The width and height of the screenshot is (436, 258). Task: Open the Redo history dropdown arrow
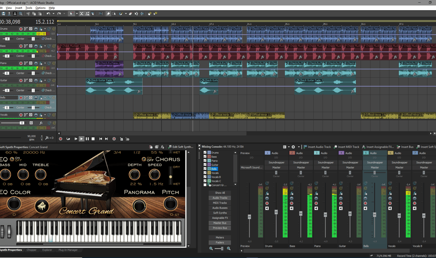64,14
